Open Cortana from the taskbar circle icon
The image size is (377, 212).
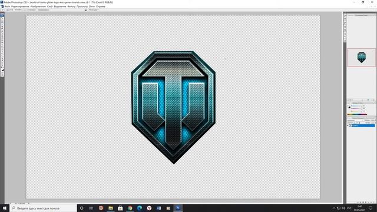point(82,208)
